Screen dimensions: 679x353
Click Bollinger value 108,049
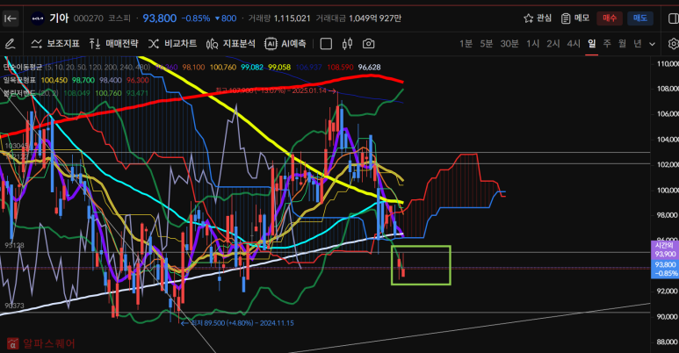77,93
